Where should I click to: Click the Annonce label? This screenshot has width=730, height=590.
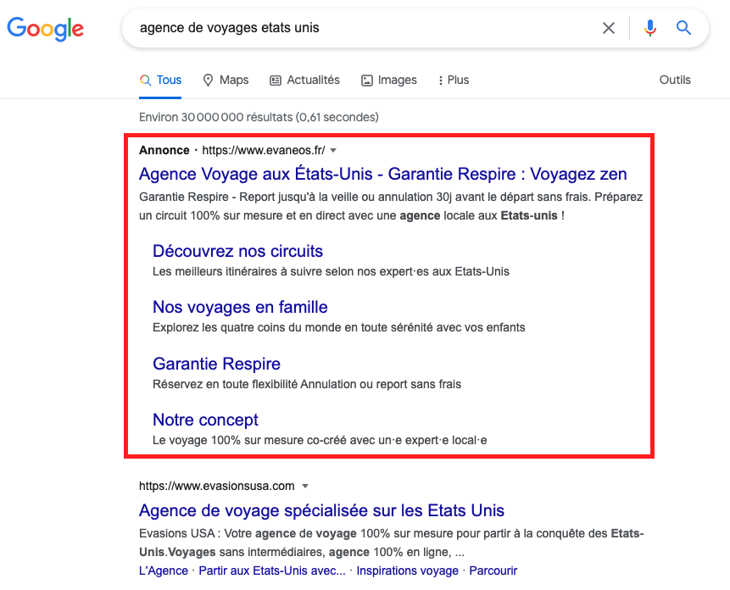coord(164,150)
